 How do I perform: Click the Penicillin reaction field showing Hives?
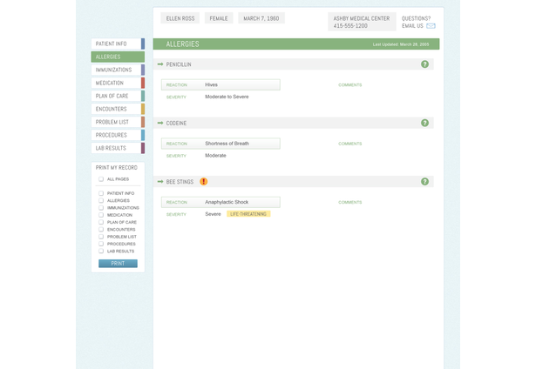[221, 84]
